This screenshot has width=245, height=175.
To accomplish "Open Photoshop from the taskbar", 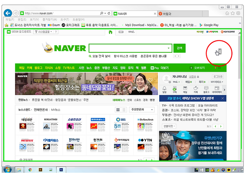I will click(61, 170).
